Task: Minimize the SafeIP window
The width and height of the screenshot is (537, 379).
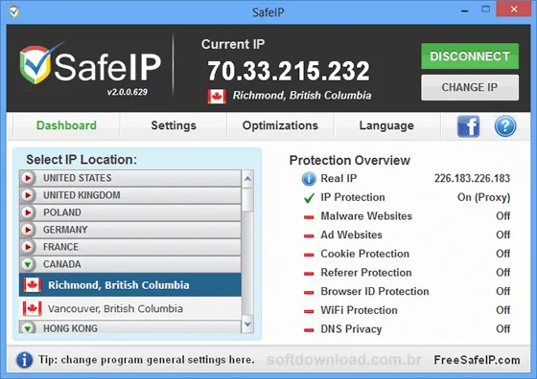Action: (x=464, y=10)
